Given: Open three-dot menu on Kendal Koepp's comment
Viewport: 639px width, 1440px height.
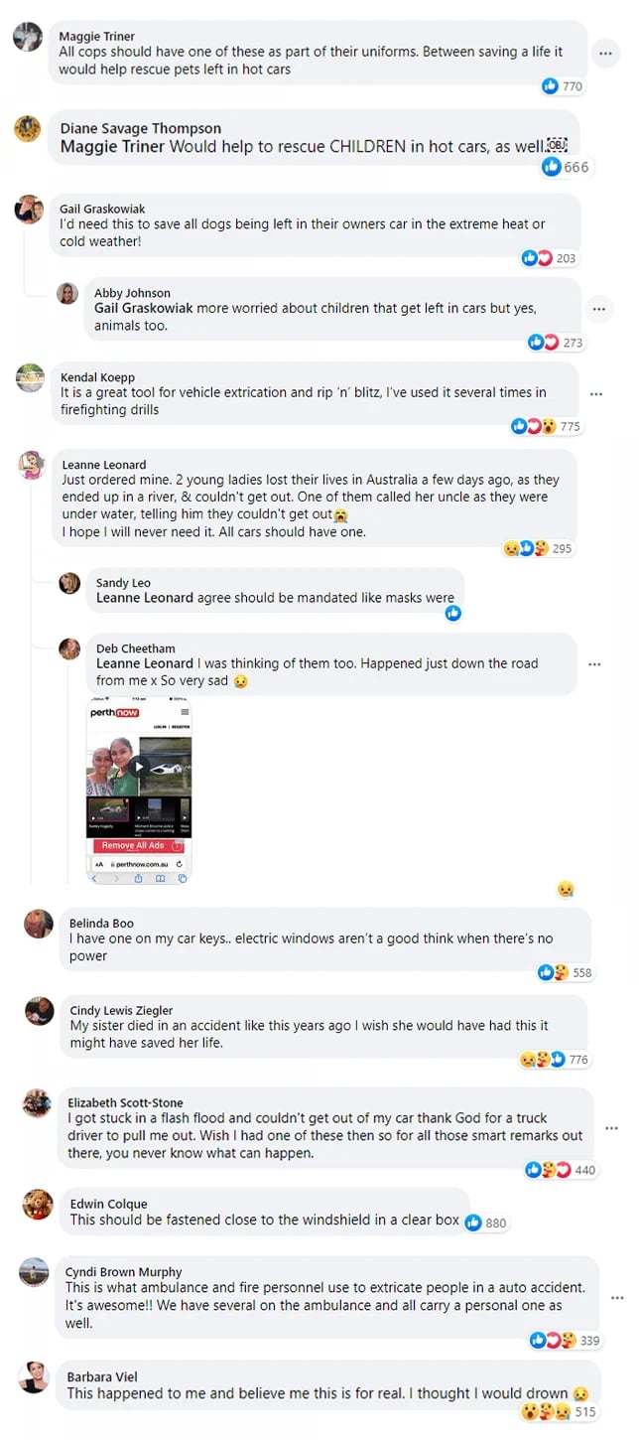Looking at the screenshot, I should 595,394.
